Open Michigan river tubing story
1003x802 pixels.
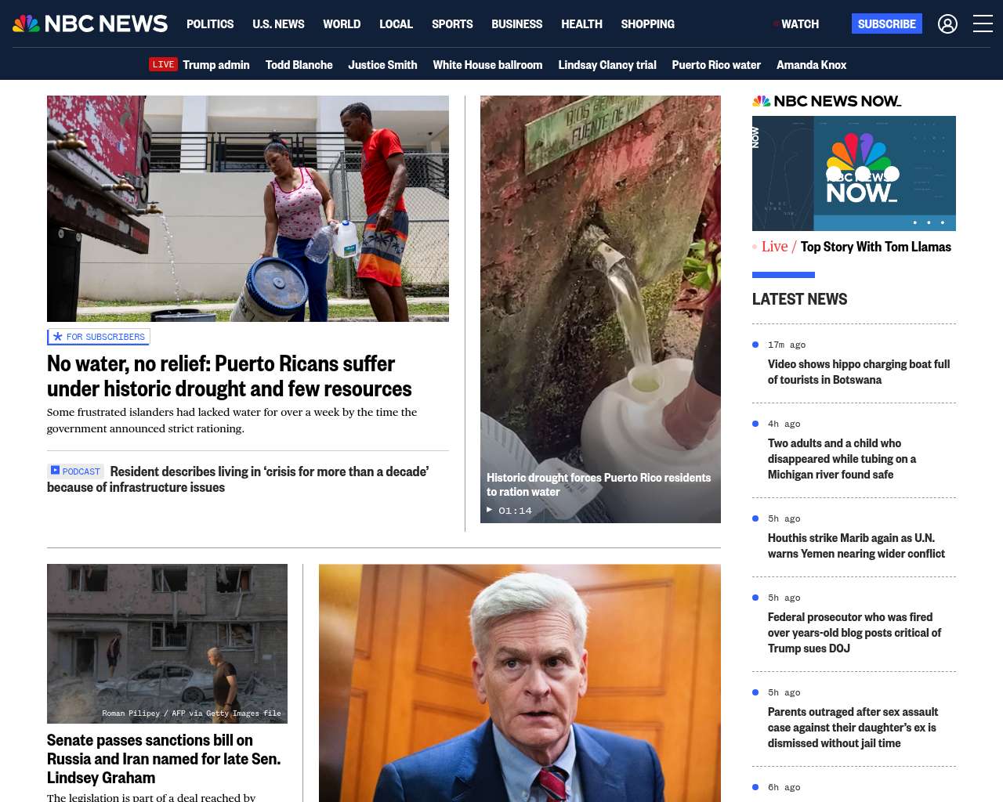(842, 459)
